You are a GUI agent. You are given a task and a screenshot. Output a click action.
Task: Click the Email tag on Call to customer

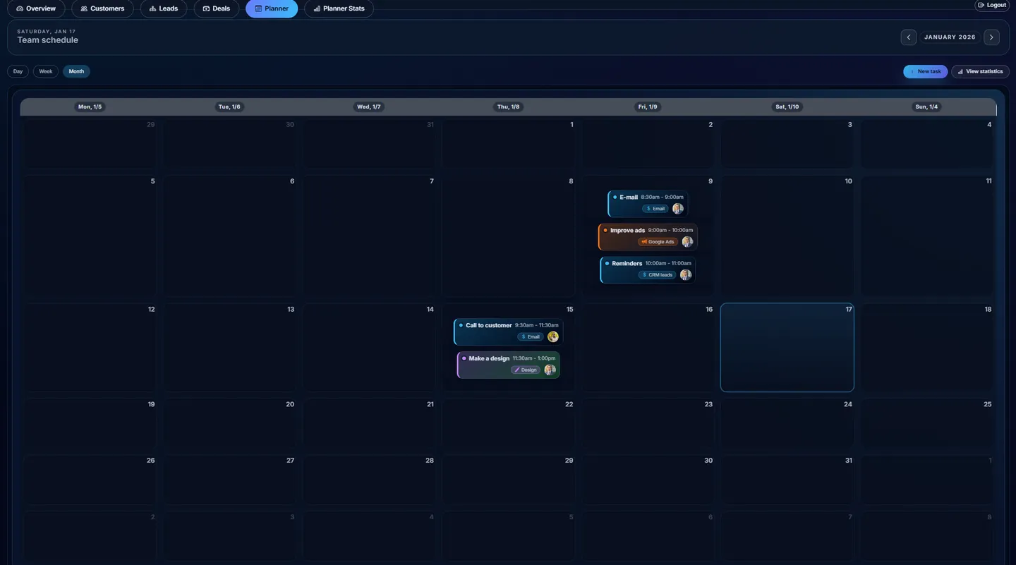[x=530, y=337]
